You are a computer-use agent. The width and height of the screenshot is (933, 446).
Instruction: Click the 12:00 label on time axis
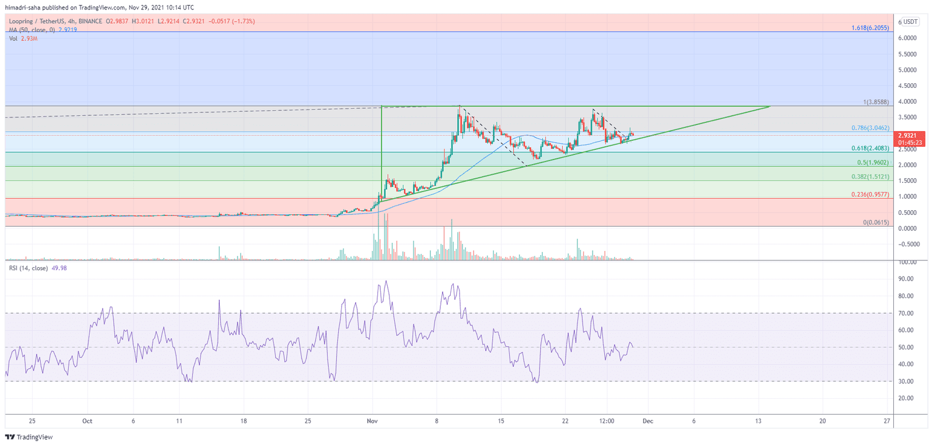click(607, 421)
